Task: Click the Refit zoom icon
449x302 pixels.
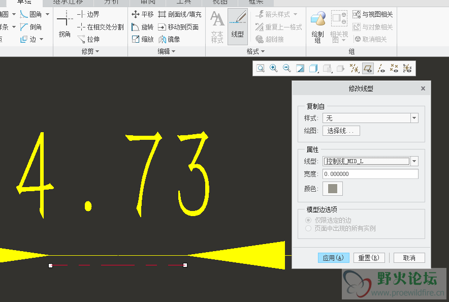Action: click(261, 69)
